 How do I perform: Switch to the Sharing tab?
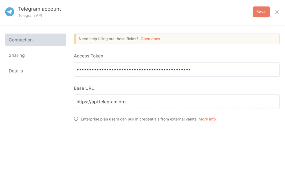(17, 55)
